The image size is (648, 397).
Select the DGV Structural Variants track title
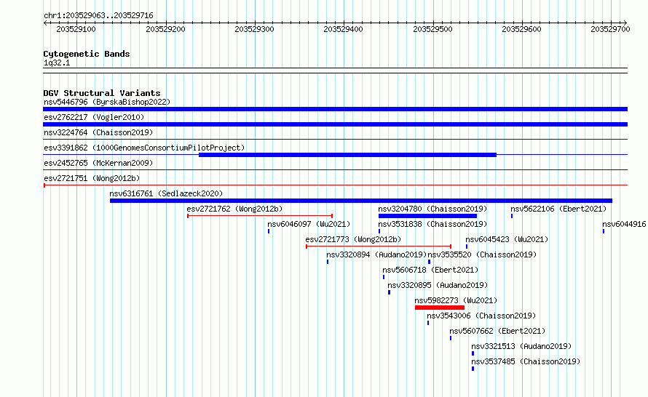click(102, 93)
